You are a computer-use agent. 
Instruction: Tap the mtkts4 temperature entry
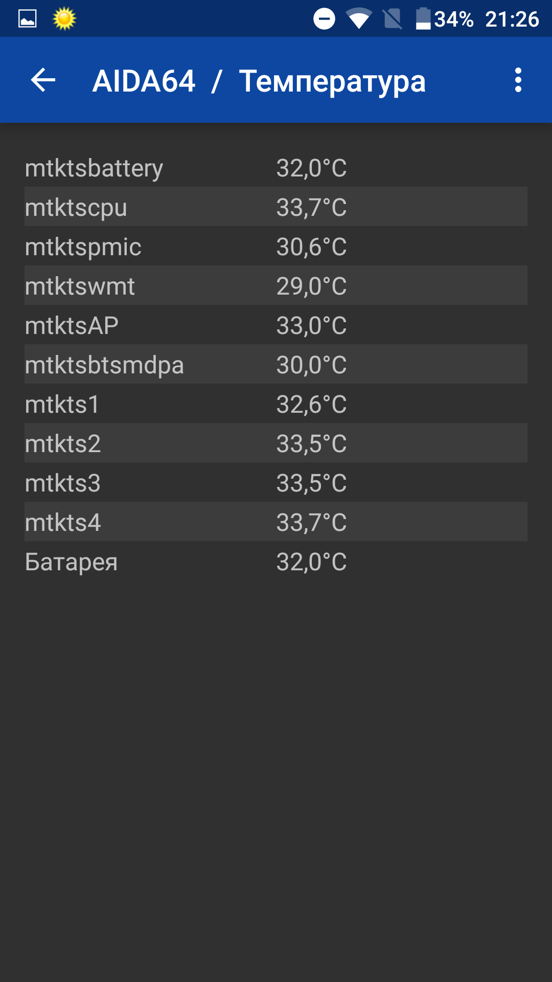(x=276, y=522)
